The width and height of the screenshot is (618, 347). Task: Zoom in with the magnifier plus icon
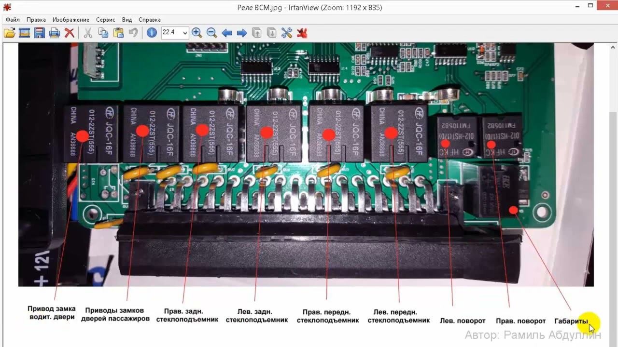[x=197, y=33]
